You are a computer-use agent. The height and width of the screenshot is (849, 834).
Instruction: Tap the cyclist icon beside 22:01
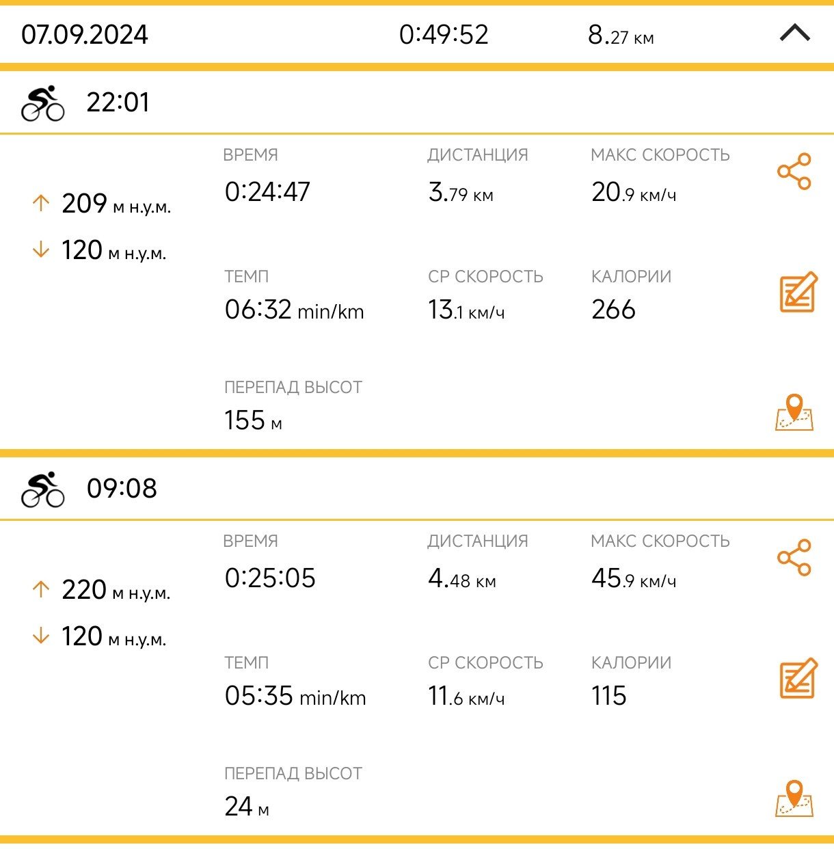point(43,103)
